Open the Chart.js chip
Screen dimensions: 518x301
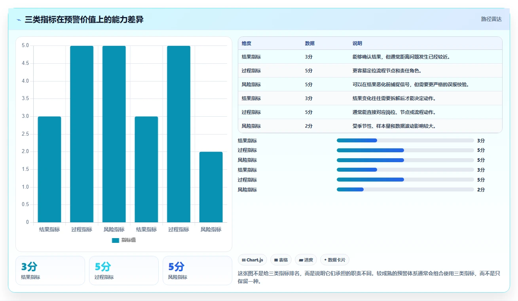pos(252,260)
